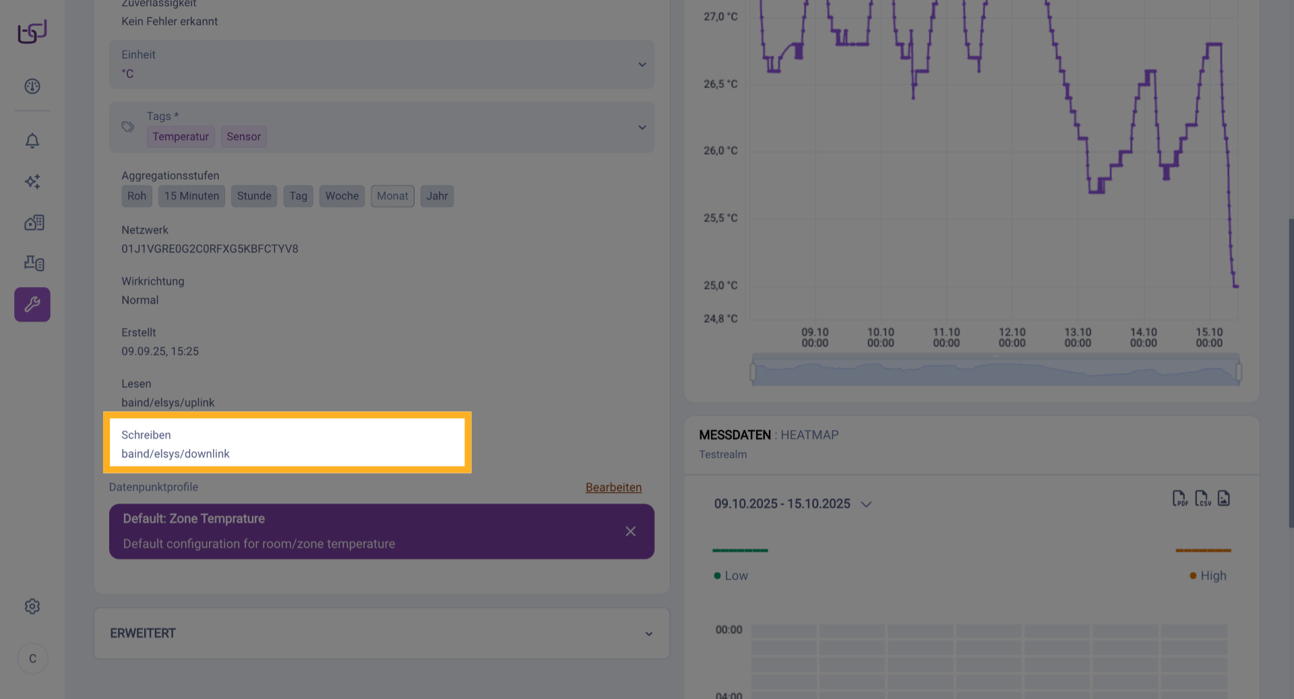Viewport: 1294px width, 699px height.
Task: Toggle the 15 Minuten aggregation level
Action: 191,196
